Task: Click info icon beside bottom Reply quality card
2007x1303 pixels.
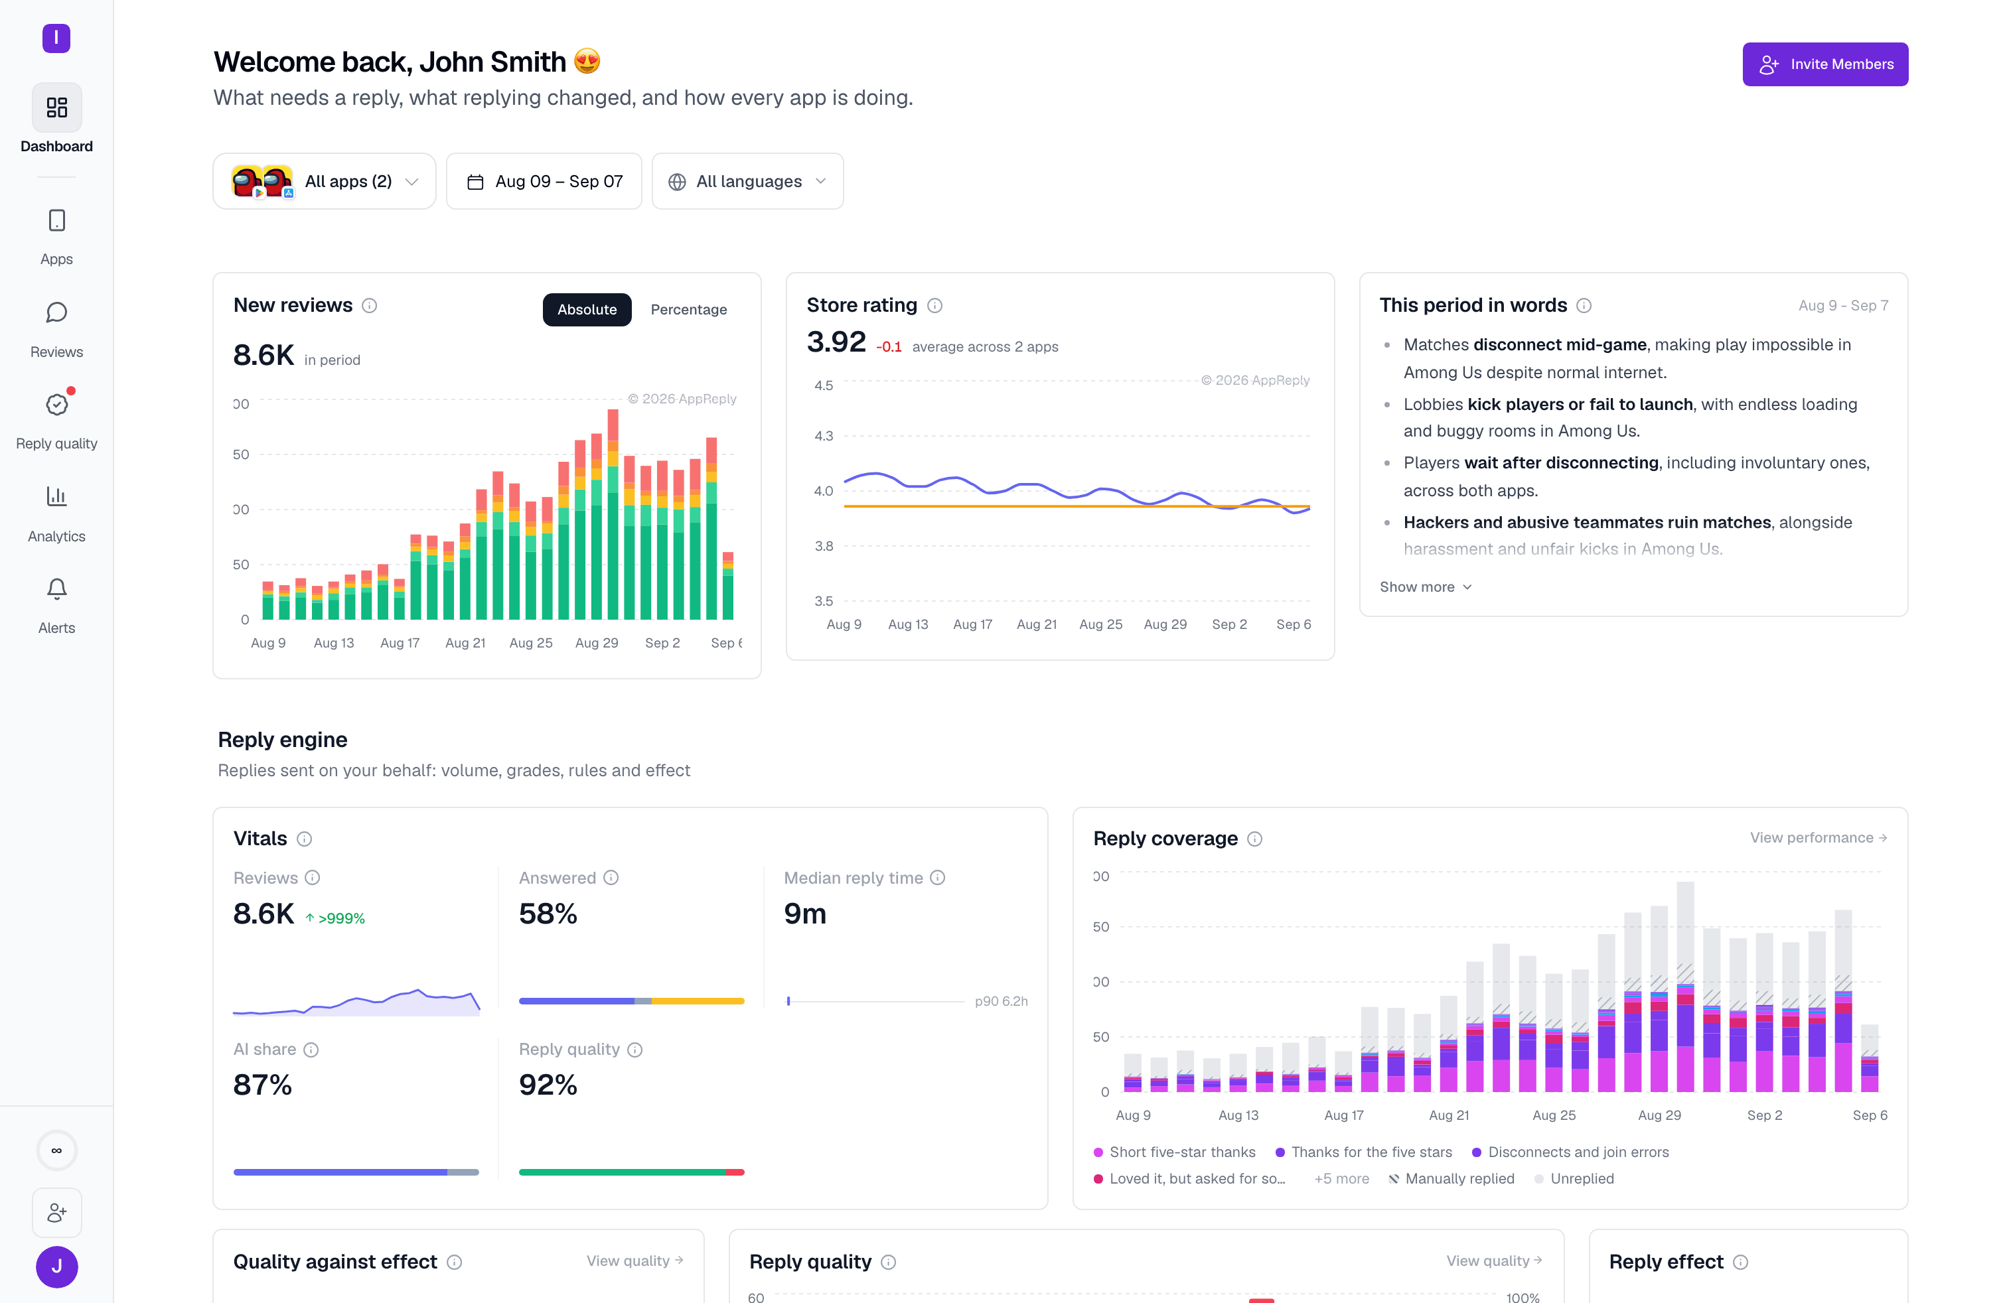Action: pos(888,1263)
